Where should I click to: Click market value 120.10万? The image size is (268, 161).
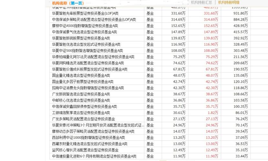241,82
